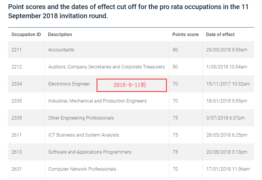Click Software and Applications Programmers

click(90, 152)
